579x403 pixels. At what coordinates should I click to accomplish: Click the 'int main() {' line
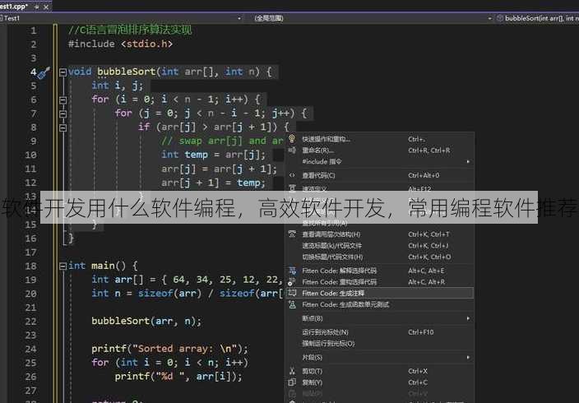click(103, 266)
